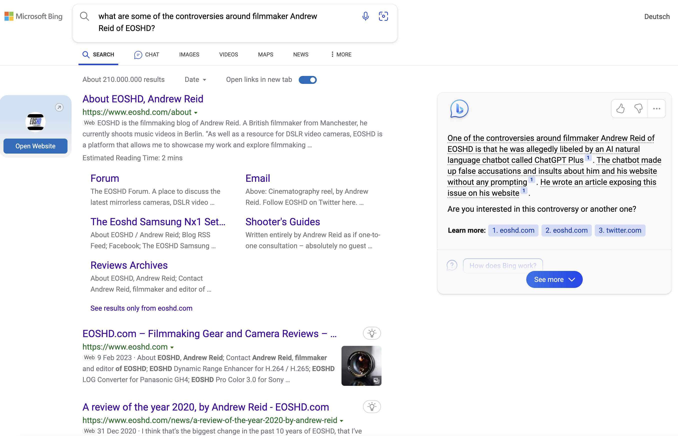Open the Forum sitelink
The height and width of the screenshot is (436, 678).
[x=104, y=178]
